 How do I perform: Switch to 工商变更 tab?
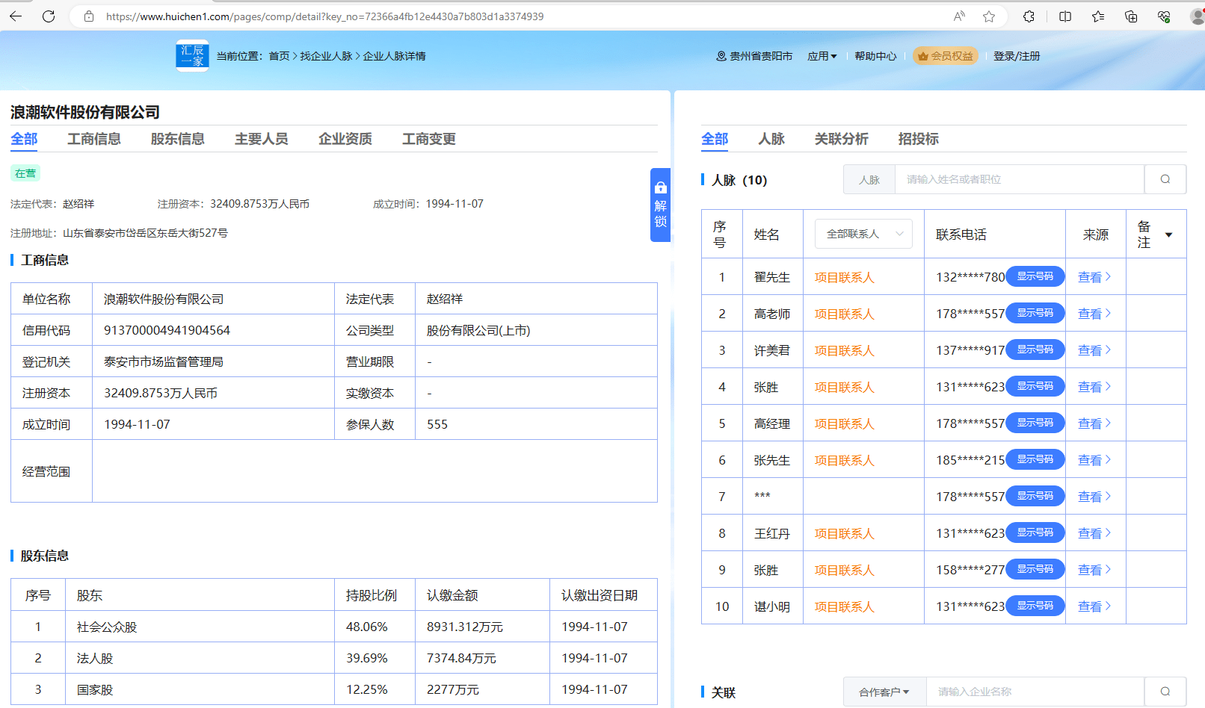click(429, 139)
